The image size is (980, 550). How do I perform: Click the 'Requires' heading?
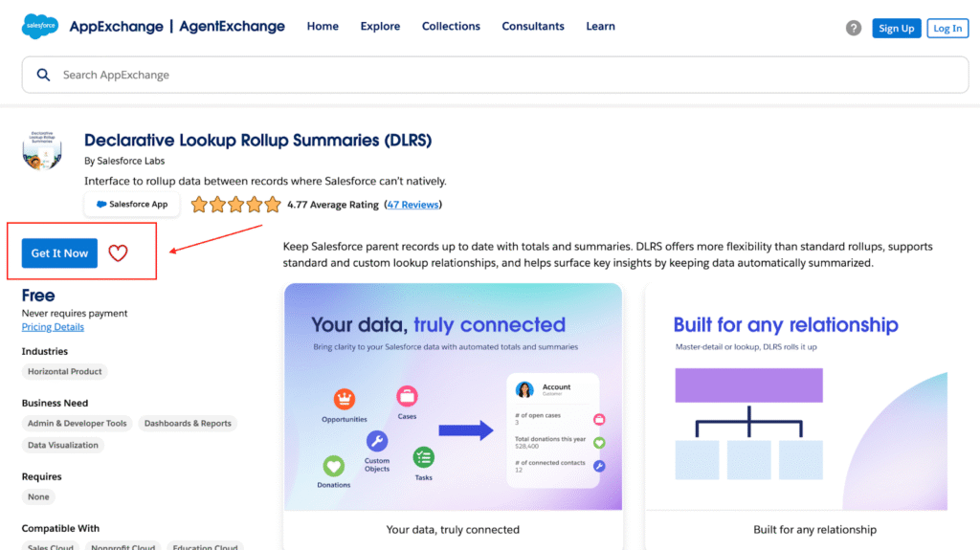(x=41, y=476)
